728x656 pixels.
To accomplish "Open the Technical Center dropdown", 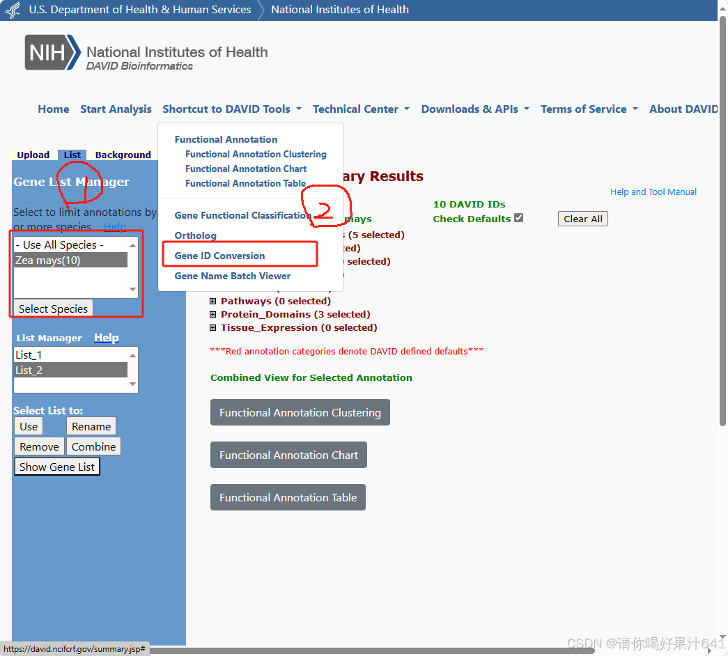I will [x=361, y=109].
